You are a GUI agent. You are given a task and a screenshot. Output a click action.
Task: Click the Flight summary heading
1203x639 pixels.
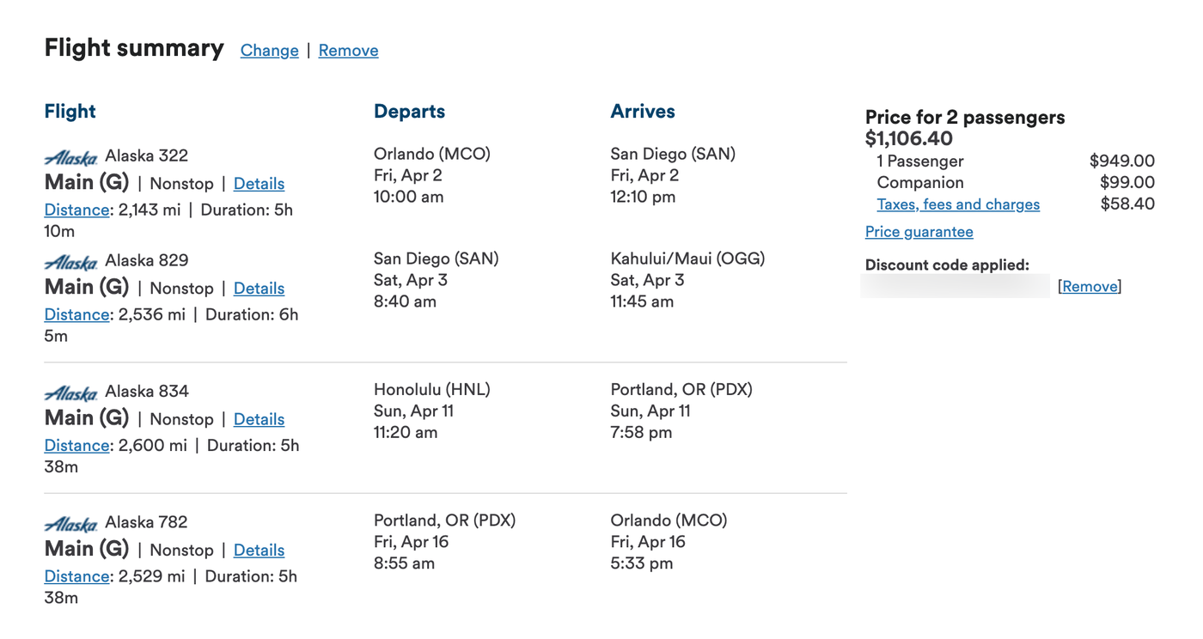coord(134,48)
